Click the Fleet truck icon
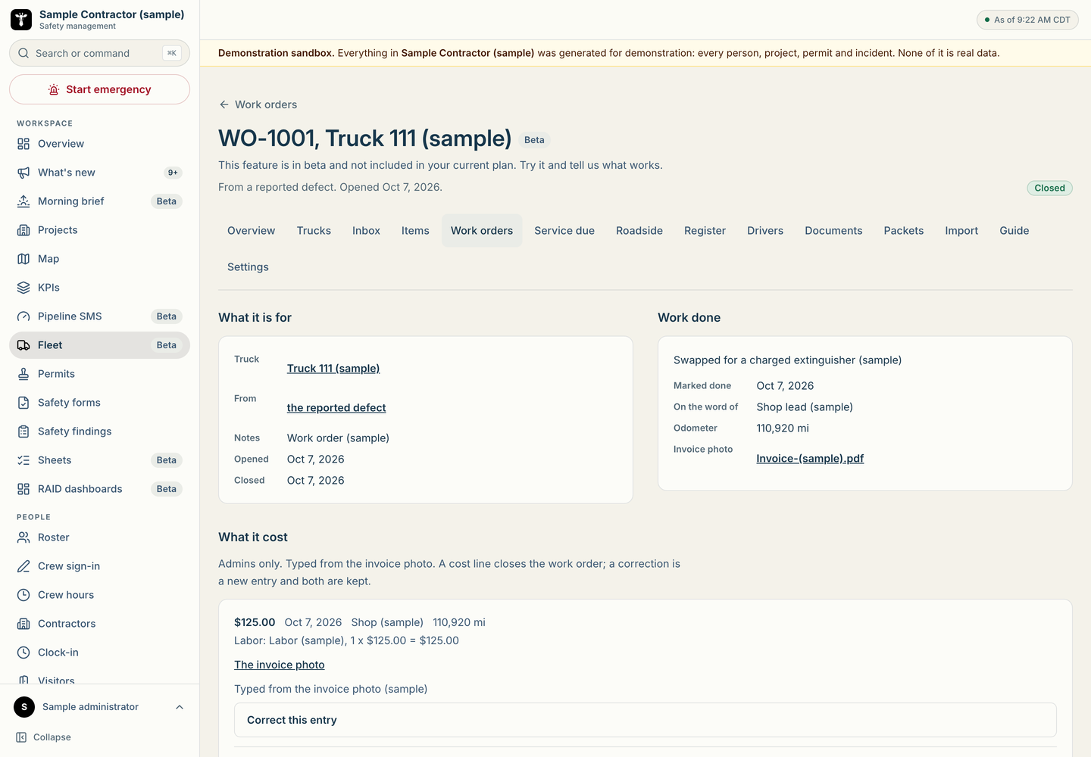 23,345
